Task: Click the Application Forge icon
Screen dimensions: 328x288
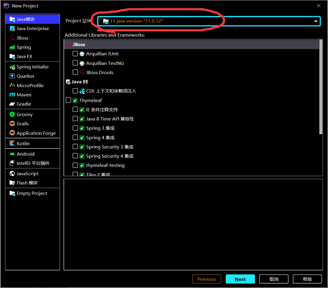Action: [x=12, y=133]
